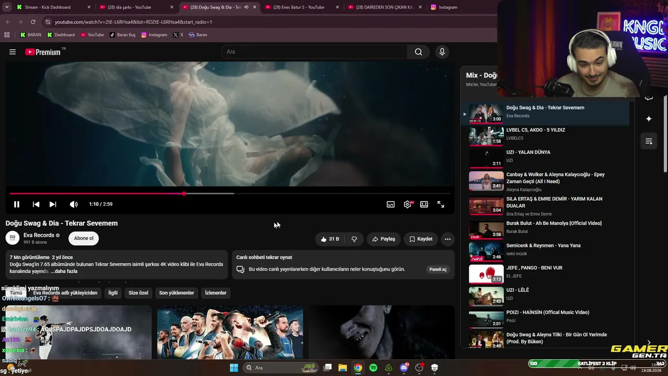668x376 pixels.
Task: Enter full screen mode
Action: tap(441, 204)
